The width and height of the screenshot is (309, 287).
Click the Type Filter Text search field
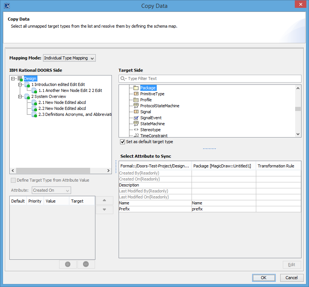pyautogui.click(x=213, y=79)
